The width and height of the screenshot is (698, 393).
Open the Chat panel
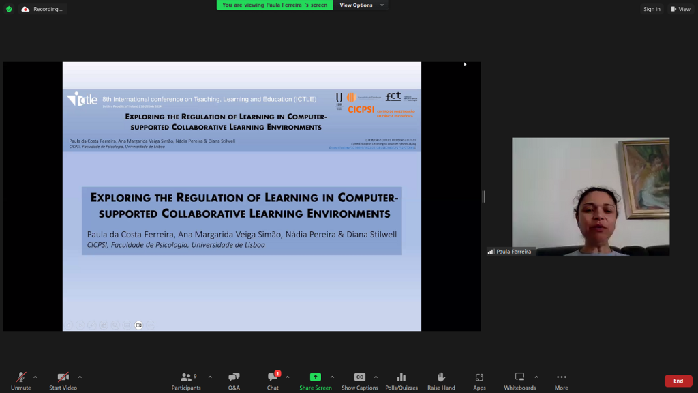click(x=273, y=380)
